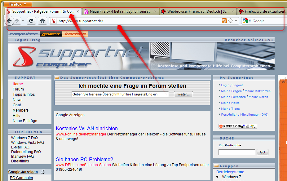Image resolution: width=287 pixels, height=181 pixels.
Task: Open the back/forward history dropdown arrow
Action: 23,21
